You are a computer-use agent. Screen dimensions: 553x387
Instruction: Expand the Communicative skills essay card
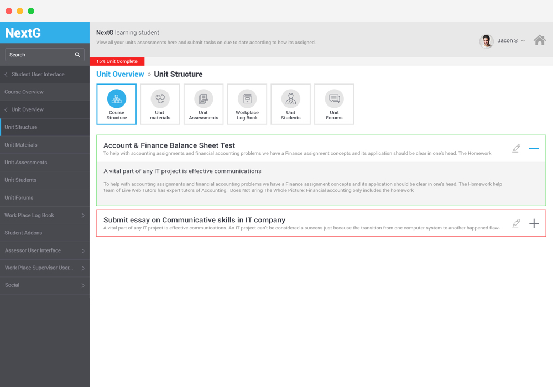[x=534, y=223]
